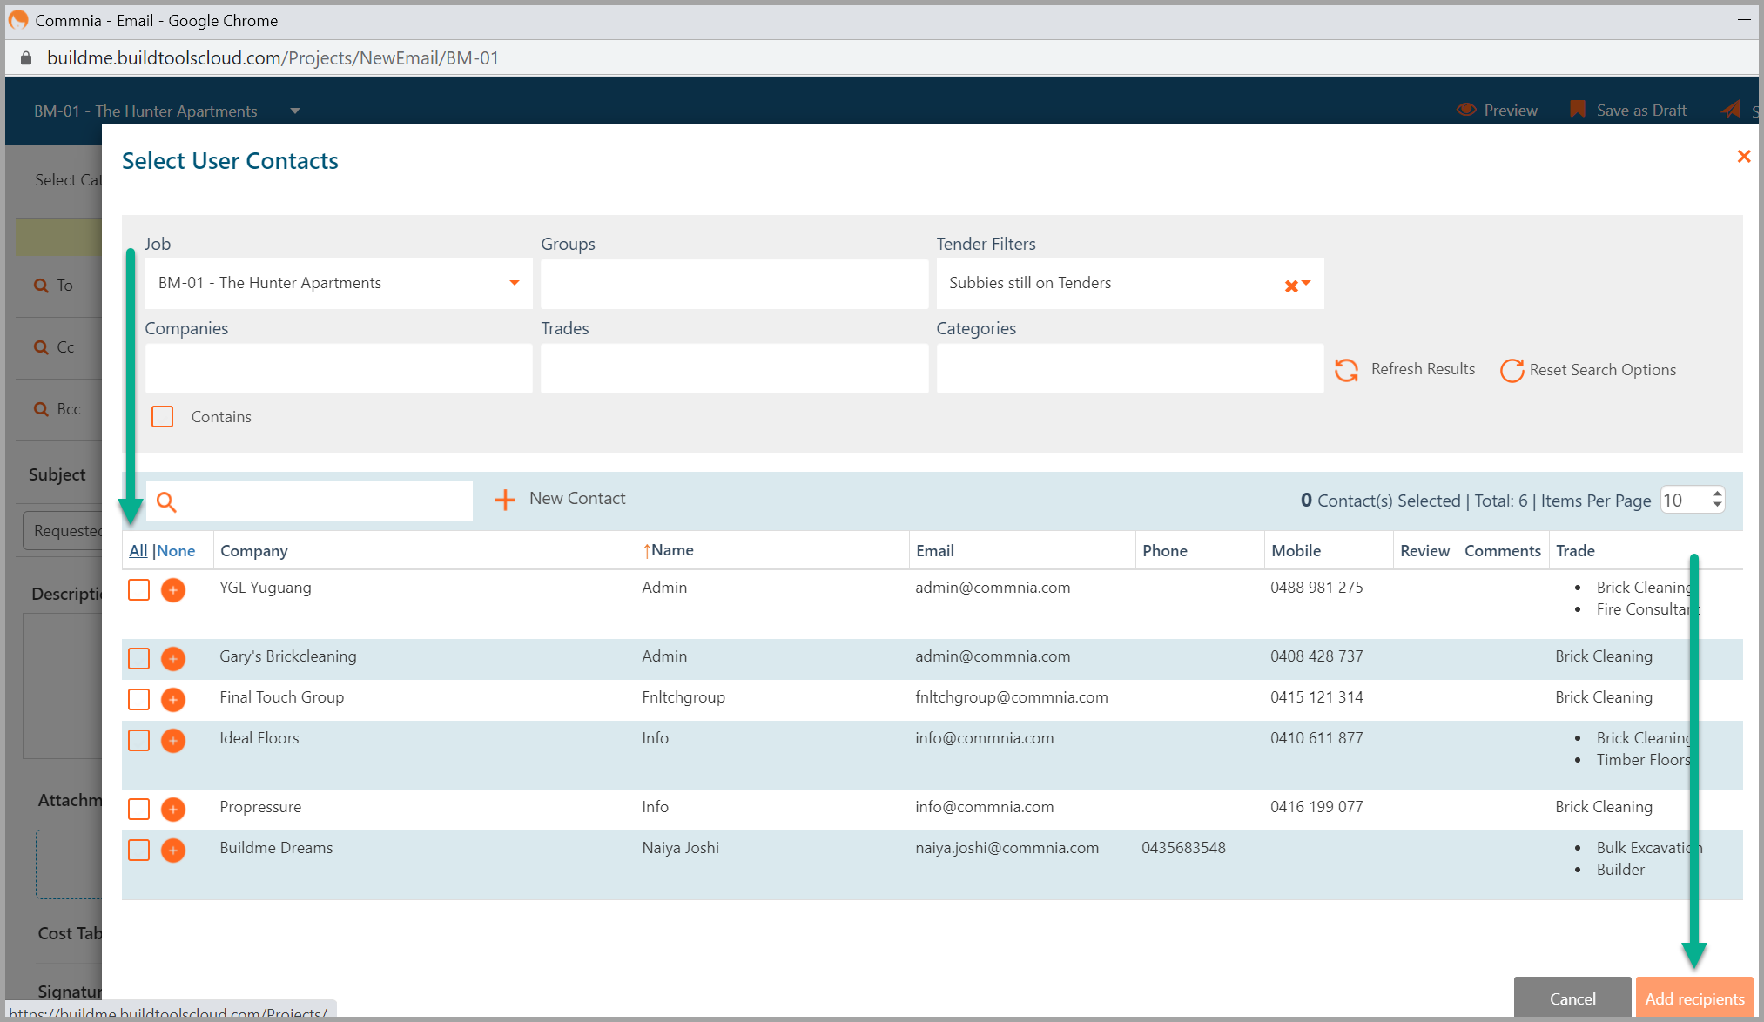Sort contacts by the Name column
The image size is (1764, 1022).
[672, 550]
